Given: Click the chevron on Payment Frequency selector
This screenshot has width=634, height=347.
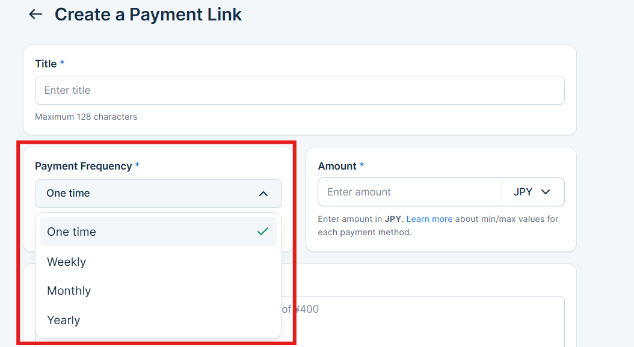Looking at the screenshot, I should click(263, 194).
